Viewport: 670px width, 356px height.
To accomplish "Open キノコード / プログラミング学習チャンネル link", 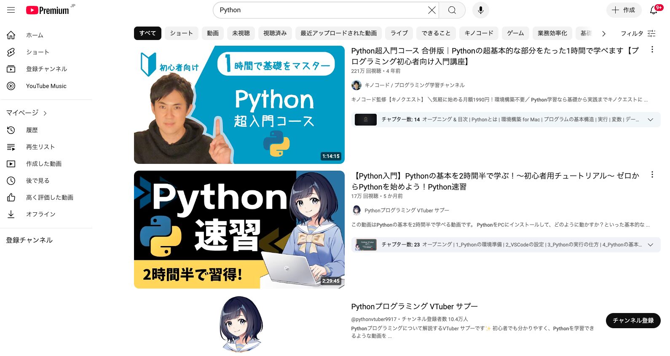I will pyautogui.click(x=415, y=85).
